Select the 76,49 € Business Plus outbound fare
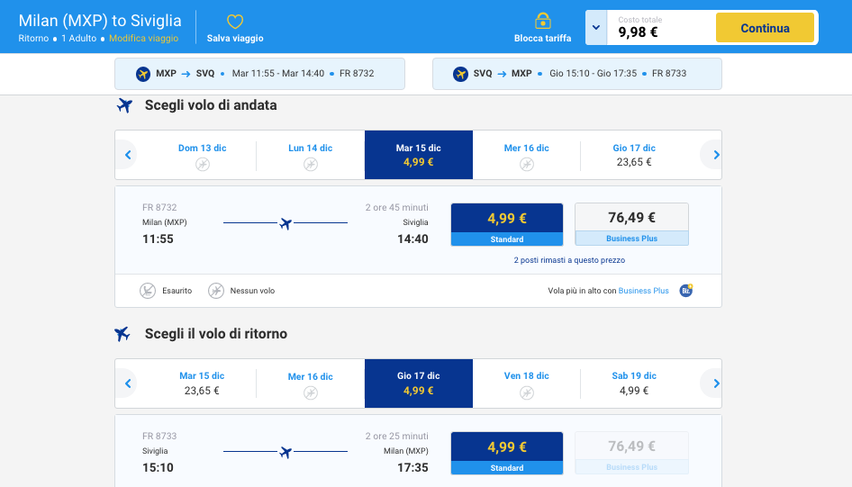 pyautogui.click(x=631, y=224)
